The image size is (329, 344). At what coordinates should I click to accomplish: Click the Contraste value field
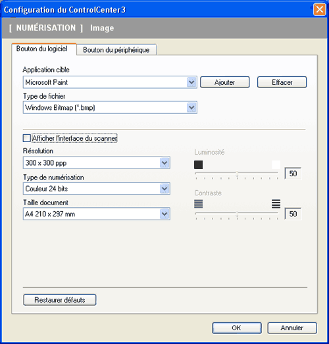pos(293,214)
